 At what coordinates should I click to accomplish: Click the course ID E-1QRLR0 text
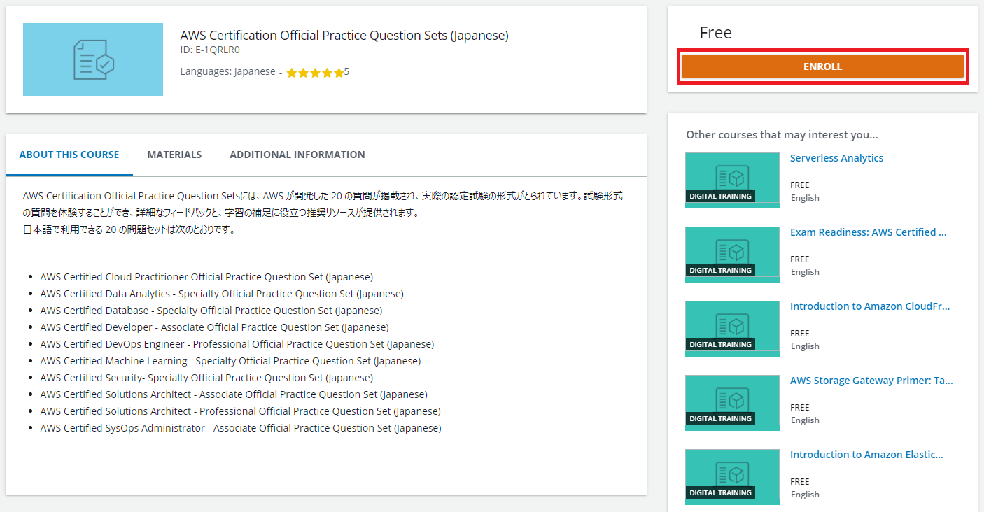pyautogui.click(x=210, y=50)
